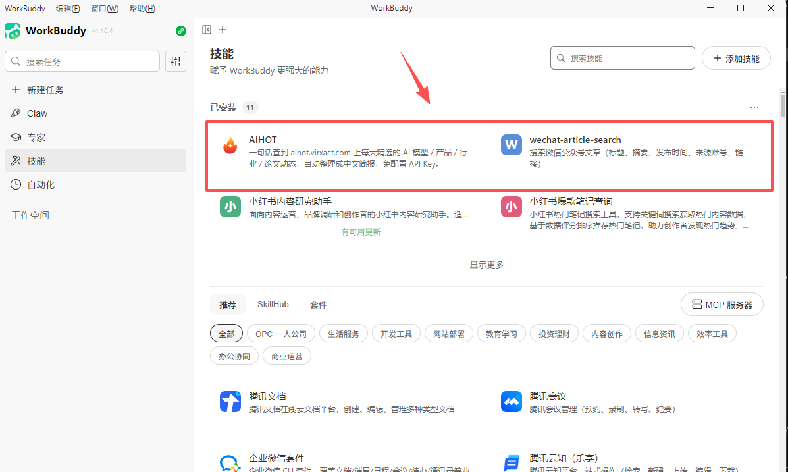
Task: Open the AIHOT skill title
Action: coord(263,140)
